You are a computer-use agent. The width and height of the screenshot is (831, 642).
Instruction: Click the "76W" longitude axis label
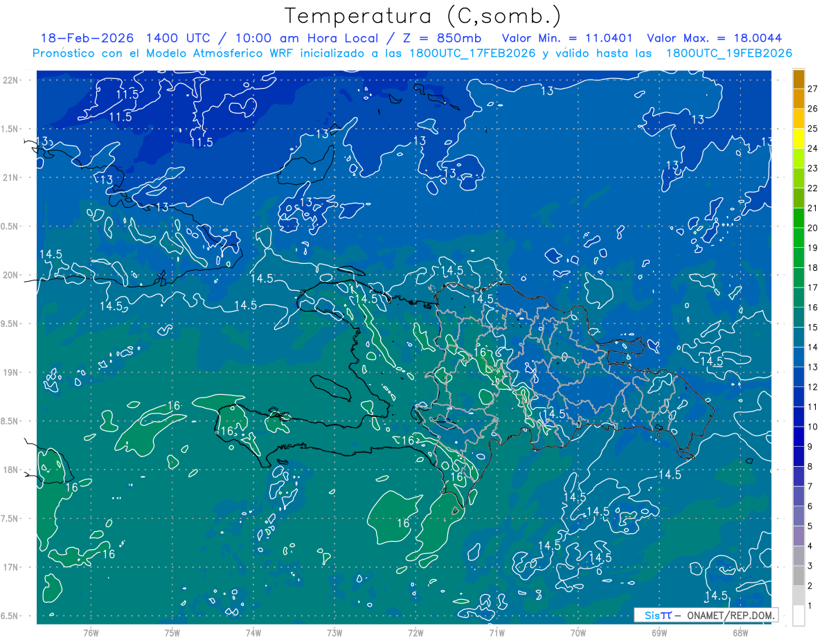click(x=91, y=632)
